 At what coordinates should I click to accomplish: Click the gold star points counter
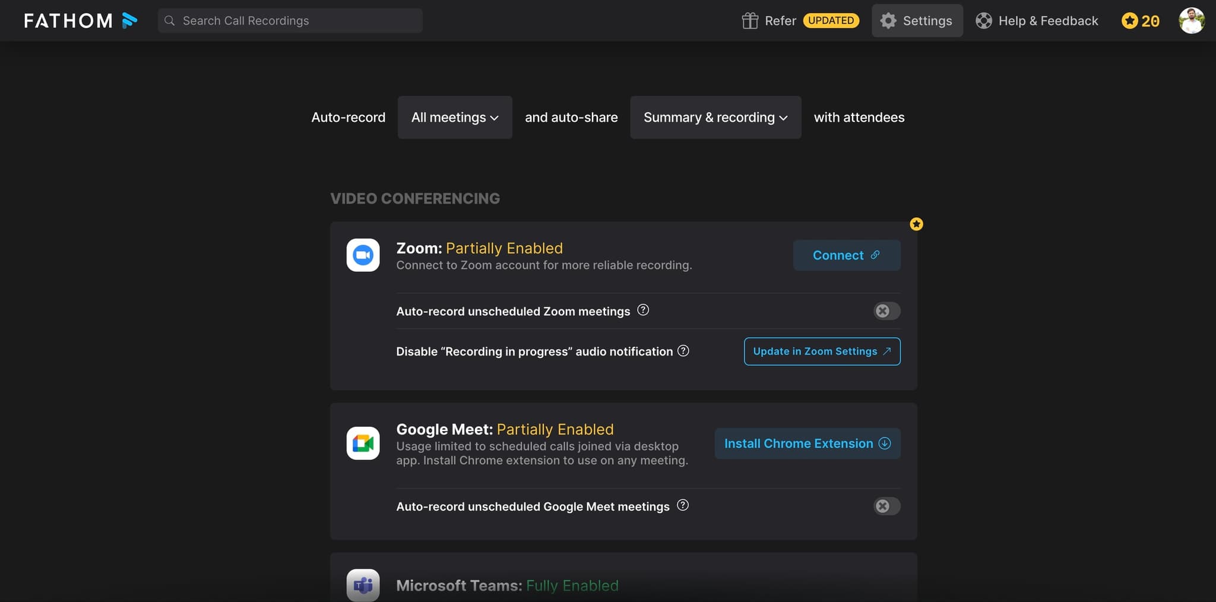pyautogui.click(x=1140, y=21)
